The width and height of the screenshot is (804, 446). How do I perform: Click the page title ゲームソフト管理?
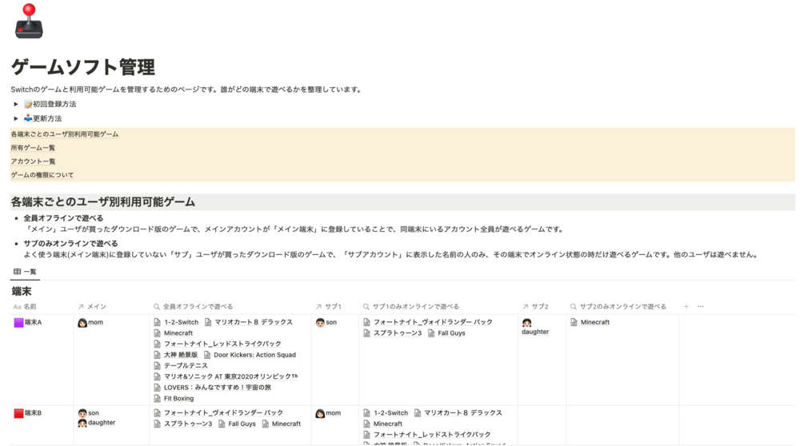[83, 68]
